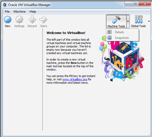Click the VirtualBox logo in title bar

click(5, 5)
